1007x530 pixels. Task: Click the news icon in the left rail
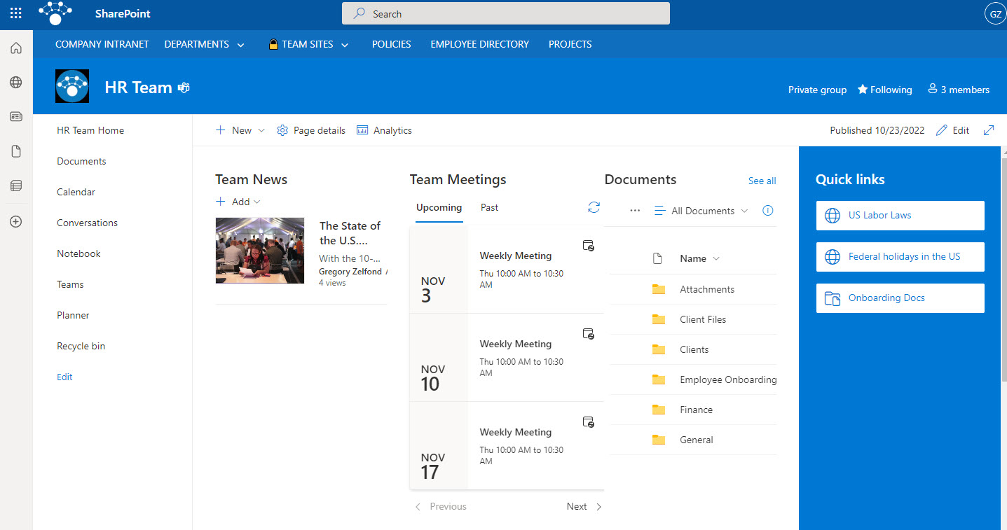click(15, 116)
